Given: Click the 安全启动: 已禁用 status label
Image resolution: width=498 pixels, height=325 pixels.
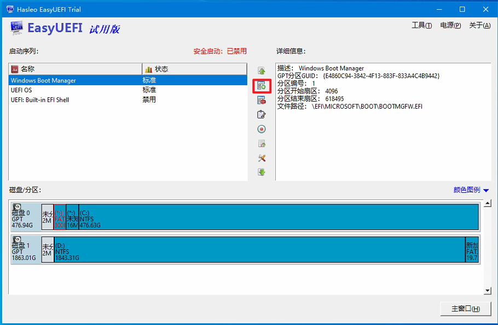Looking at the screenshot, I should coord(220,51).
